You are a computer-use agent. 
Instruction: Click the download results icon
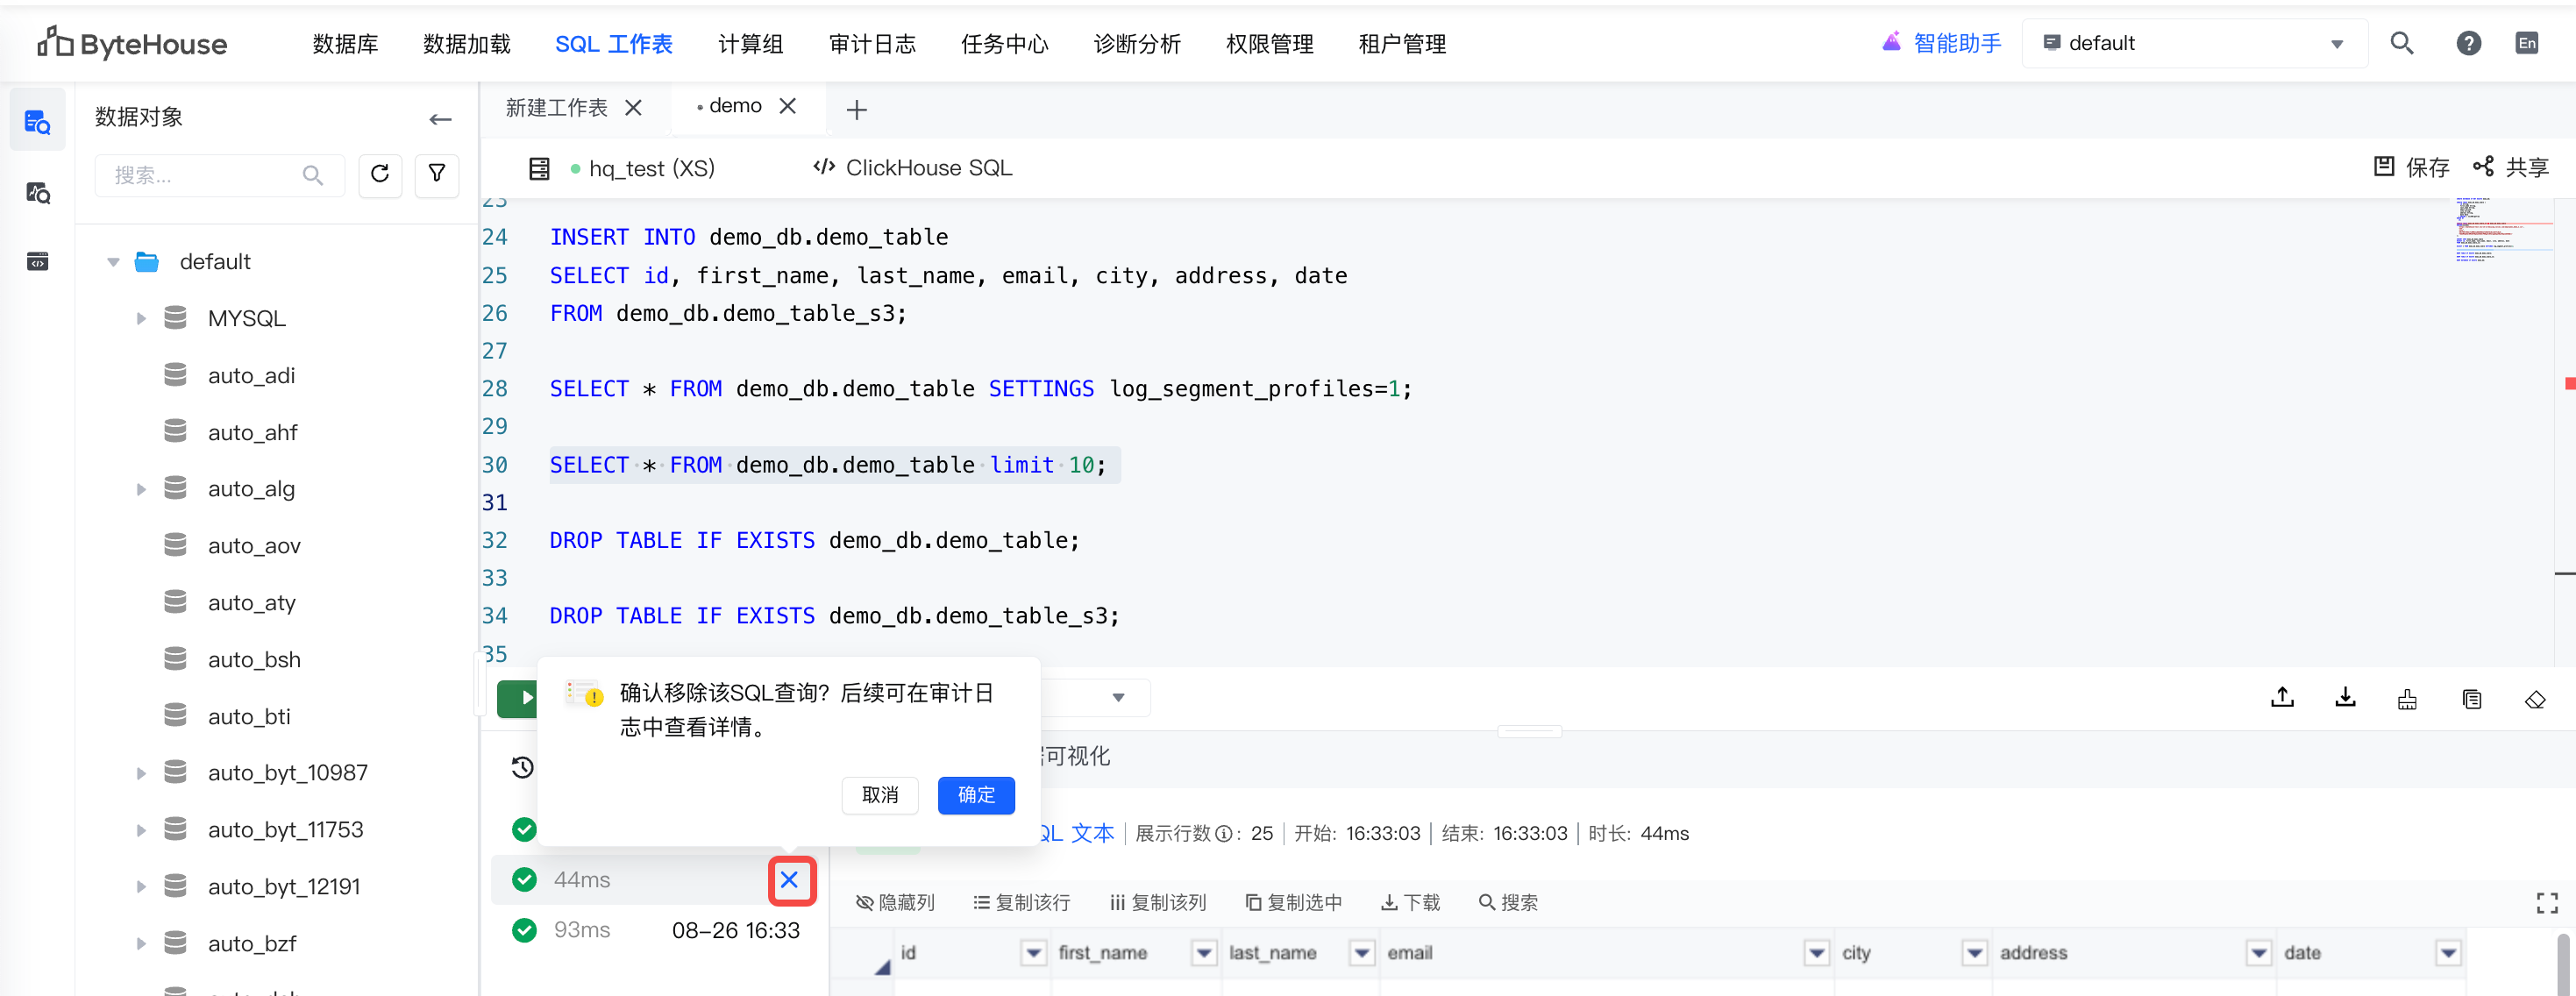tap(2345, 698)
